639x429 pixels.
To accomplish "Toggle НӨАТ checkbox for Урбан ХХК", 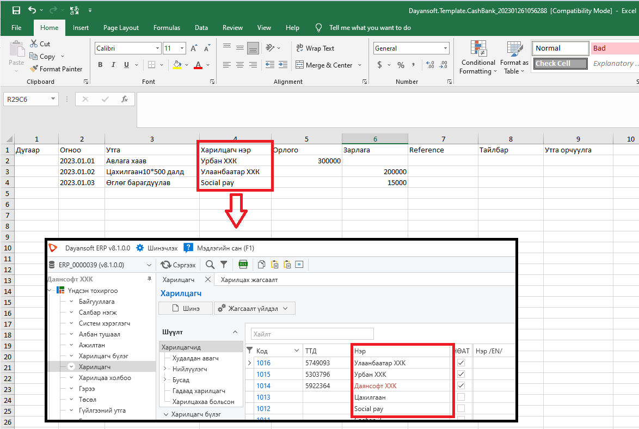I will tap(461, 374).
